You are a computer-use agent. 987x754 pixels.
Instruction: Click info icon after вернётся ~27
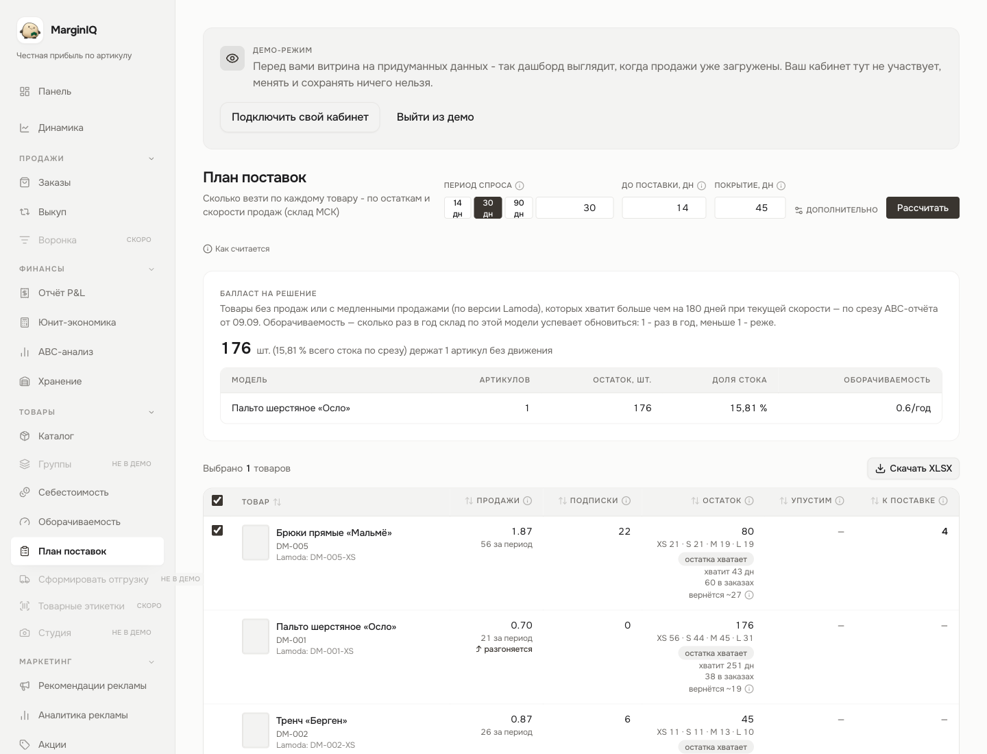coord(749,595)
